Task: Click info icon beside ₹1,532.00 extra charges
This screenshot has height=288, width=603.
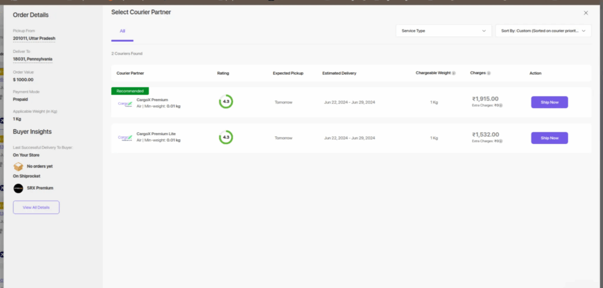Action: (501, 142)
